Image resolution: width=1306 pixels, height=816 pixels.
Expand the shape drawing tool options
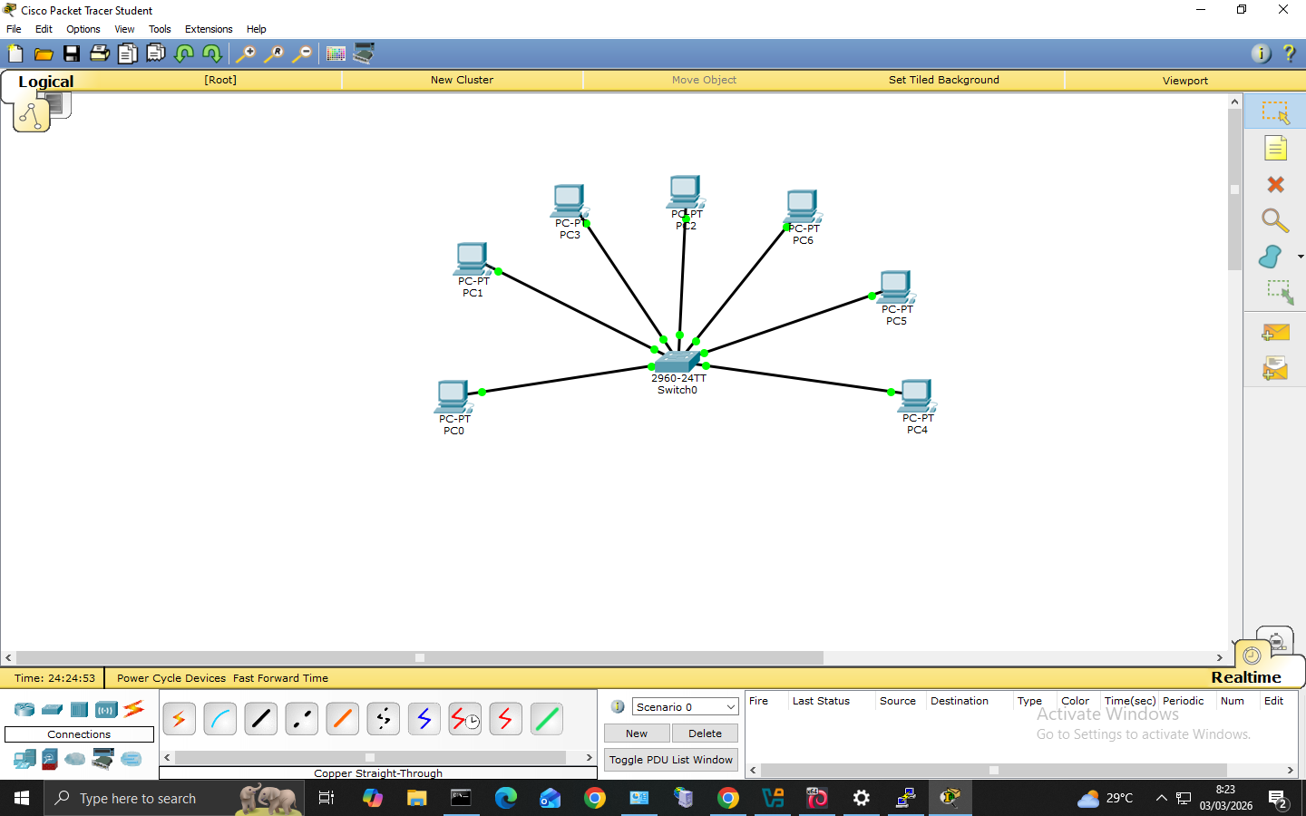pos(1301,257)
